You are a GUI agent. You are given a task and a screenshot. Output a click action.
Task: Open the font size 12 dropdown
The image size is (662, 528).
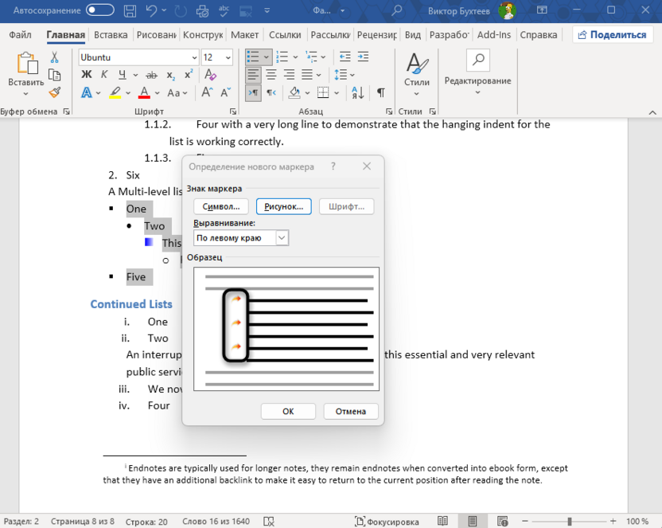coord(228,57)
